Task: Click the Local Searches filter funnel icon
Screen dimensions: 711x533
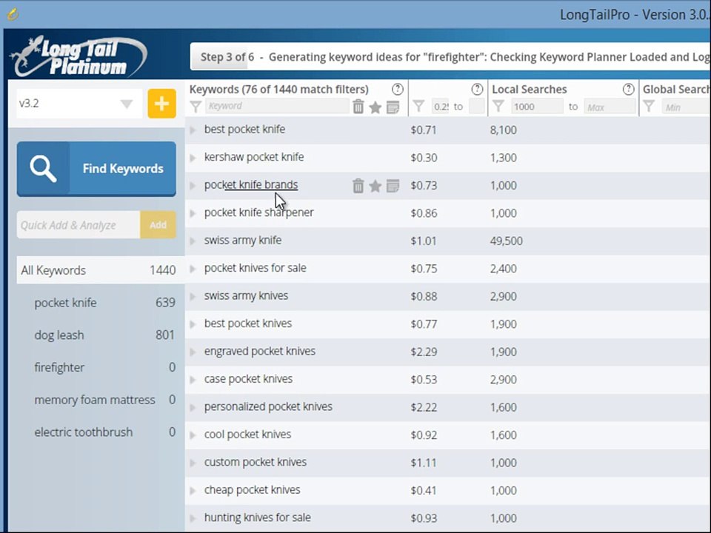Action: click(498, 107)
